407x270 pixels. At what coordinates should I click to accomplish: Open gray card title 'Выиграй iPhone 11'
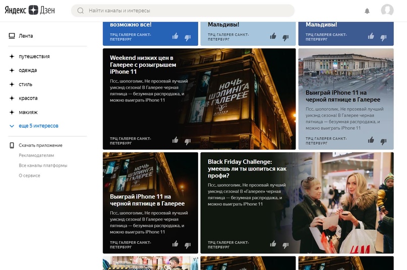342,96
